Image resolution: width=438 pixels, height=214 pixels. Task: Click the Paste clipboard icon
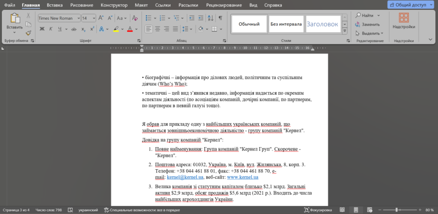[15, 18]
